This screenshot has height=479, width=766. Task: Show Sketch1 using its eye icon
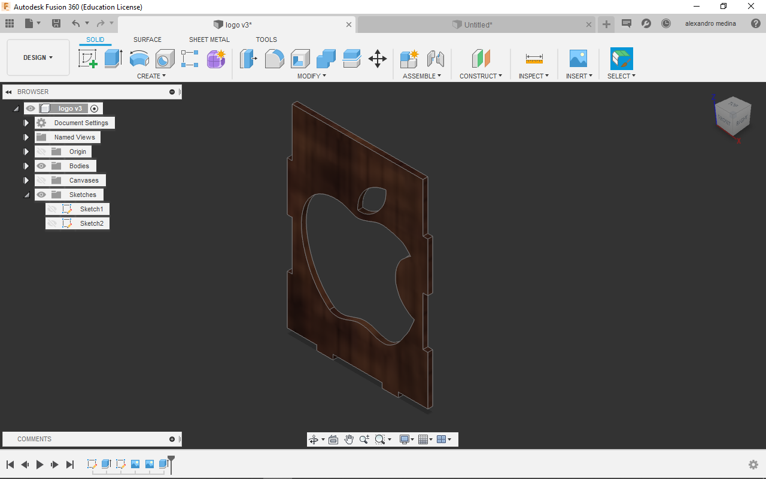pos(52,209)
